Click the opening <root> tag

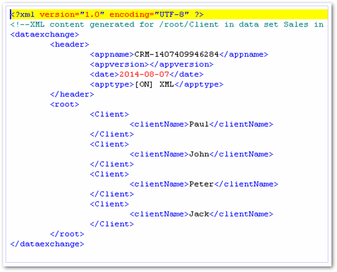point(64,104)
